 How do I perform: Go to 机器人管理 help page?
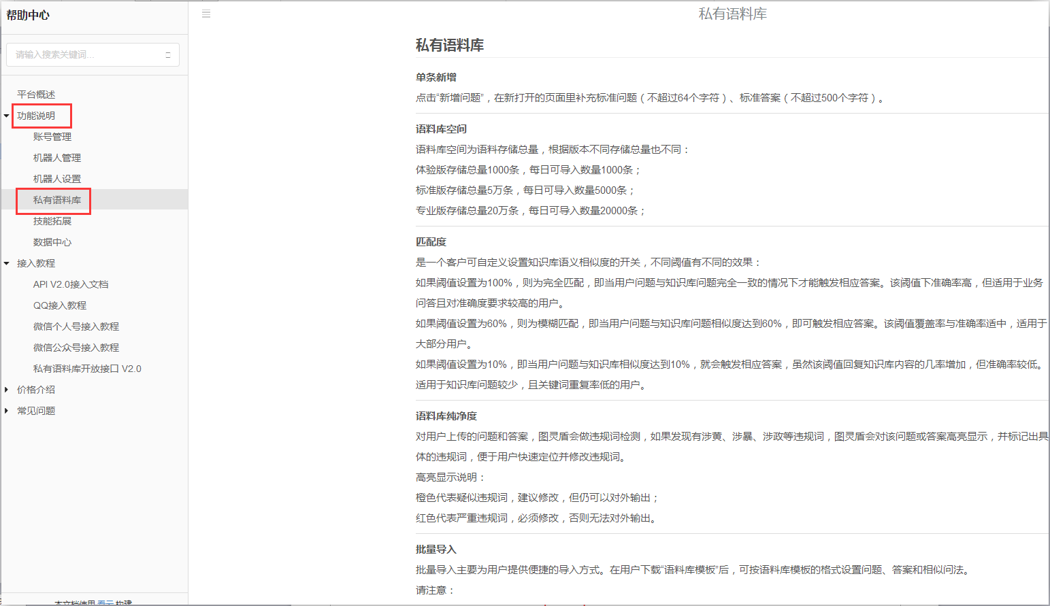[57, 158]
